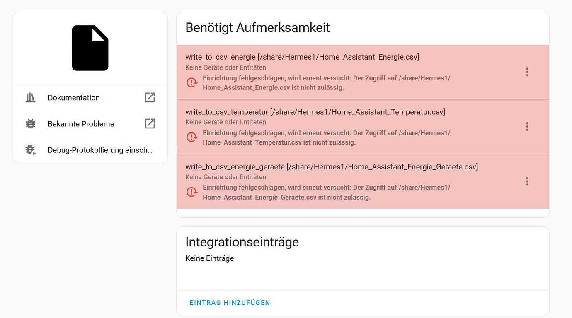Open the three-dot menu for write_to_csv_energie
Viewport: 572px width, 318px height.
click(527, 72)
